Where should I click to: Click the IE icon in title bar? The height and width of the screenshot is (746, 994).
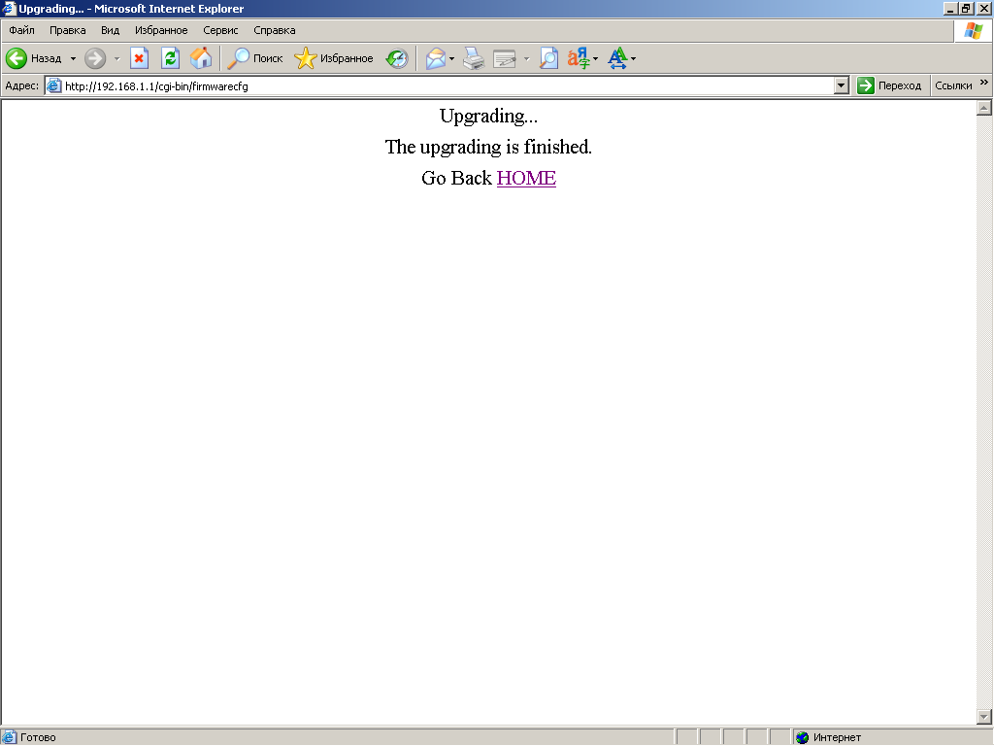[8, 8]
